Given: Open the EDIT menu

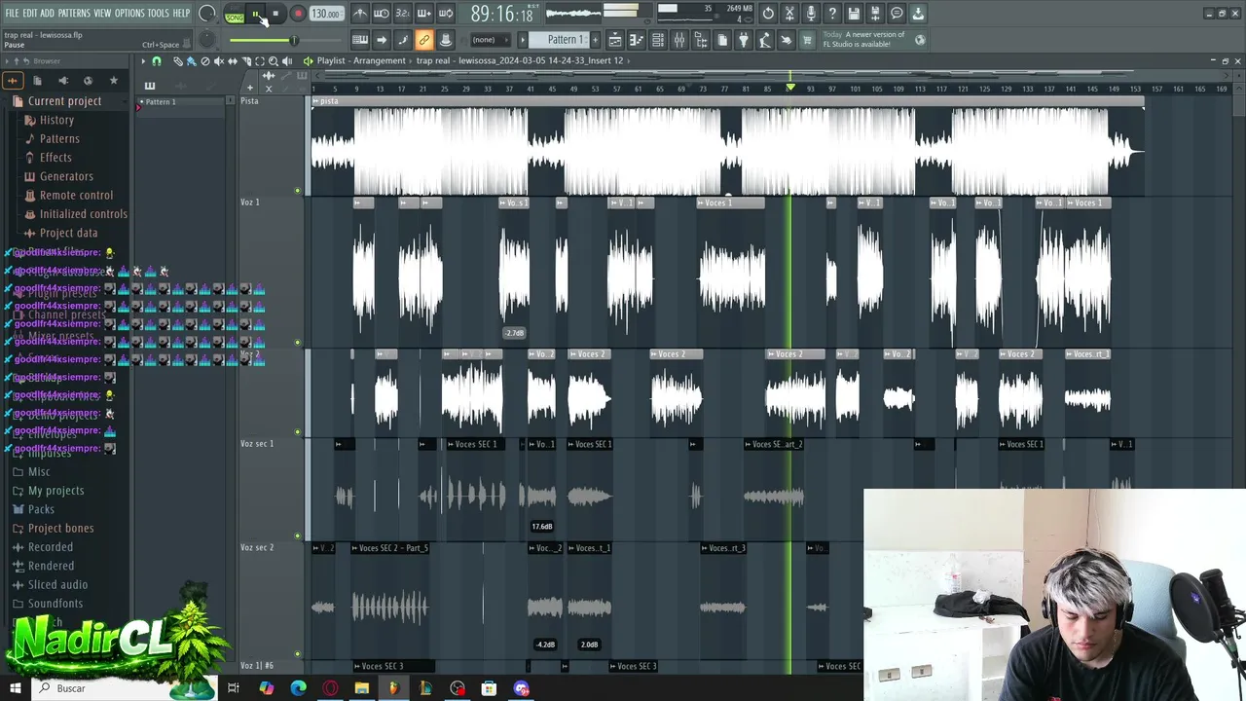Looking at the screenshot, I should click(30, 14).
